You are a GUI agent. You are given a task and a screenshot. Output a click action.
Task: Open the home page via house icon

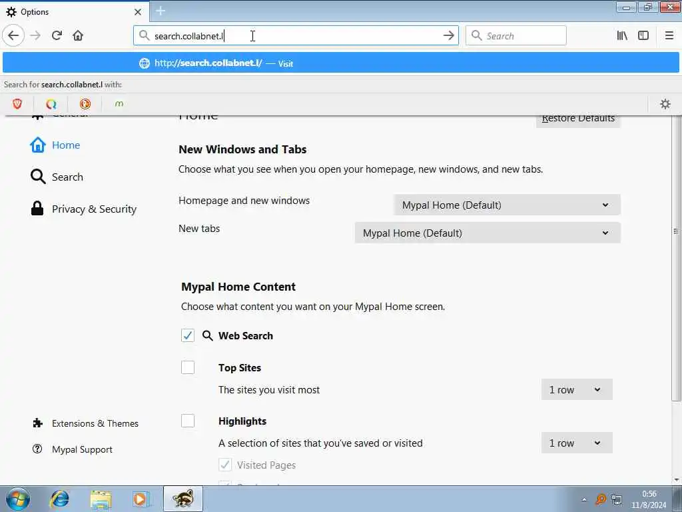click(x=78, y=35)
